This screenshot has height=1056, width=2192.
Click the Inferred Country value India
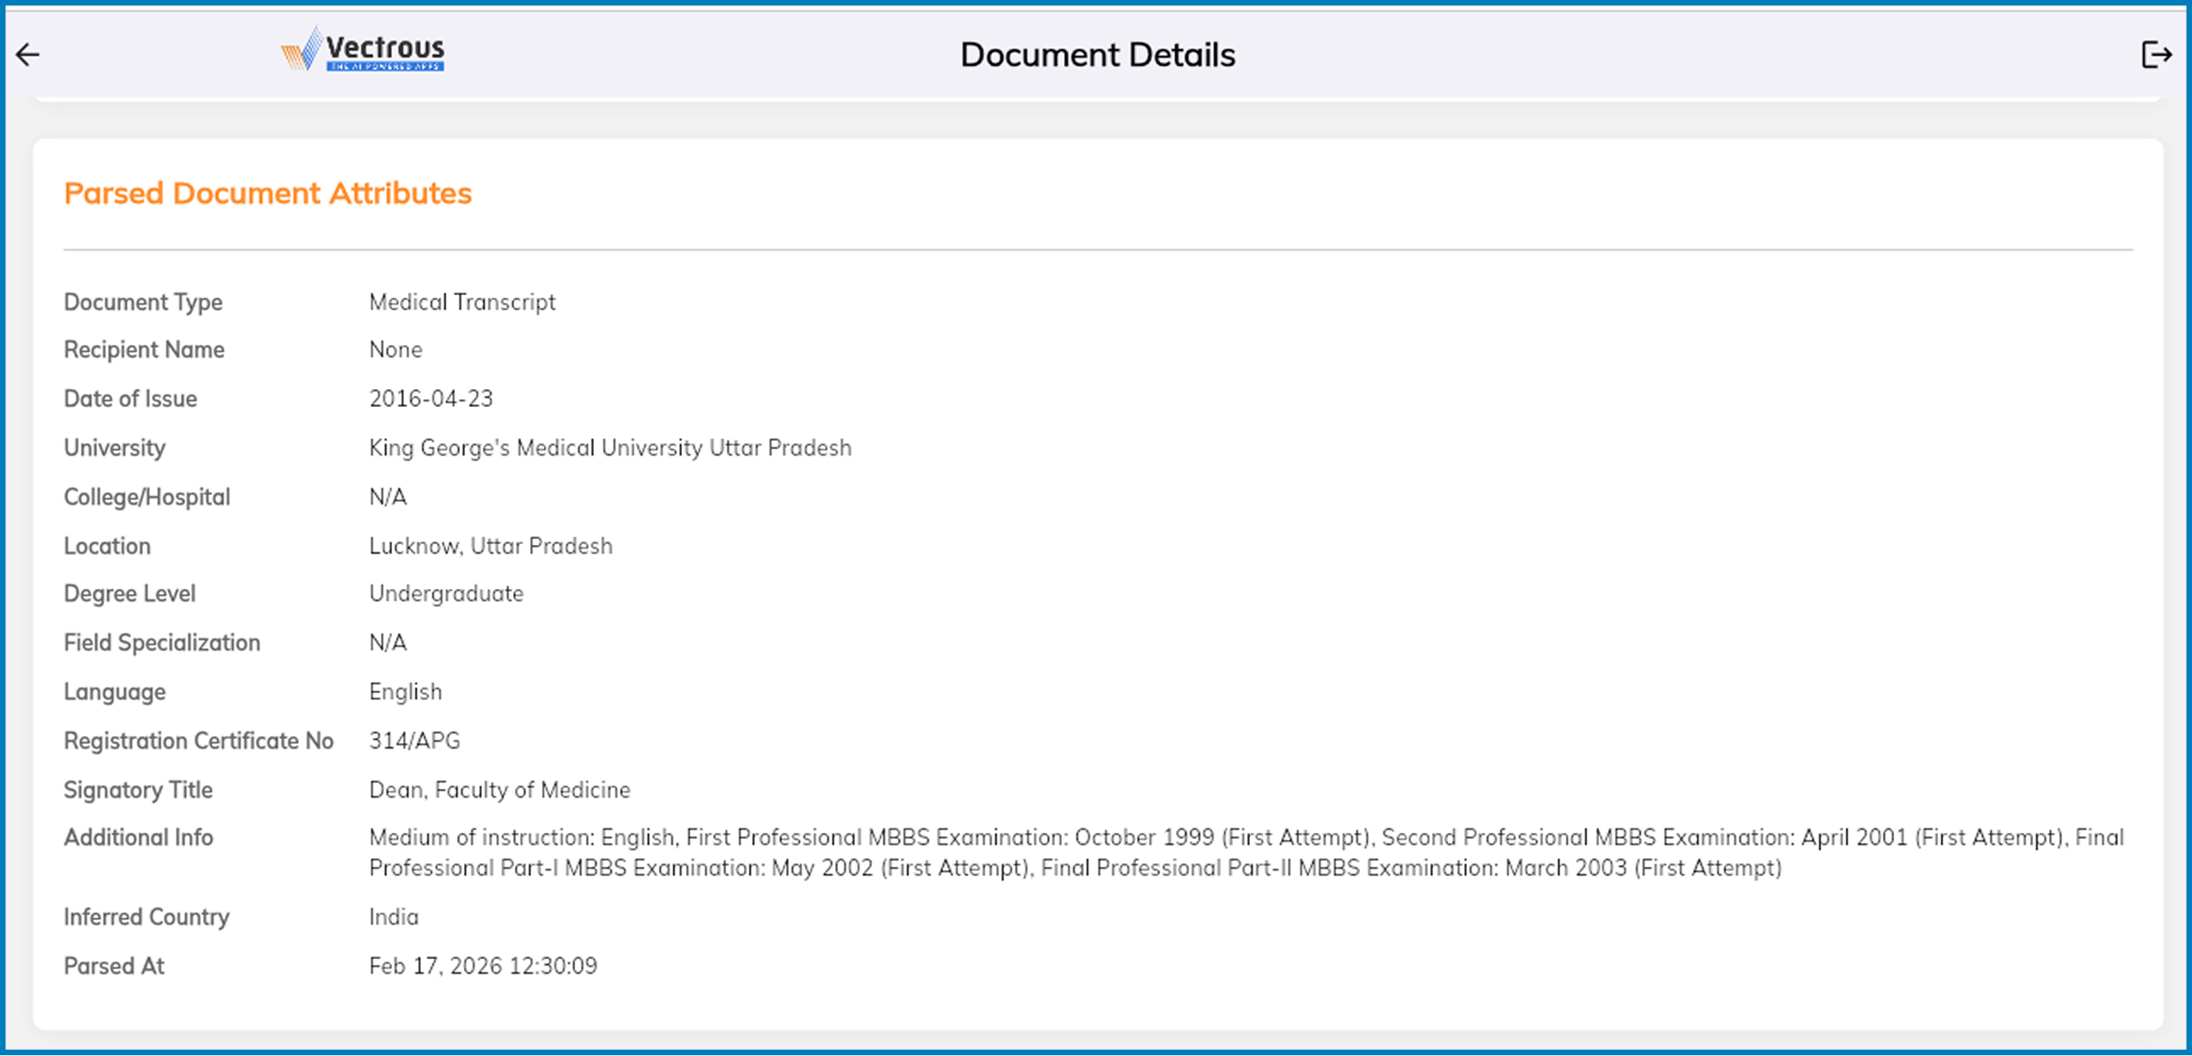tap(393, 917)
